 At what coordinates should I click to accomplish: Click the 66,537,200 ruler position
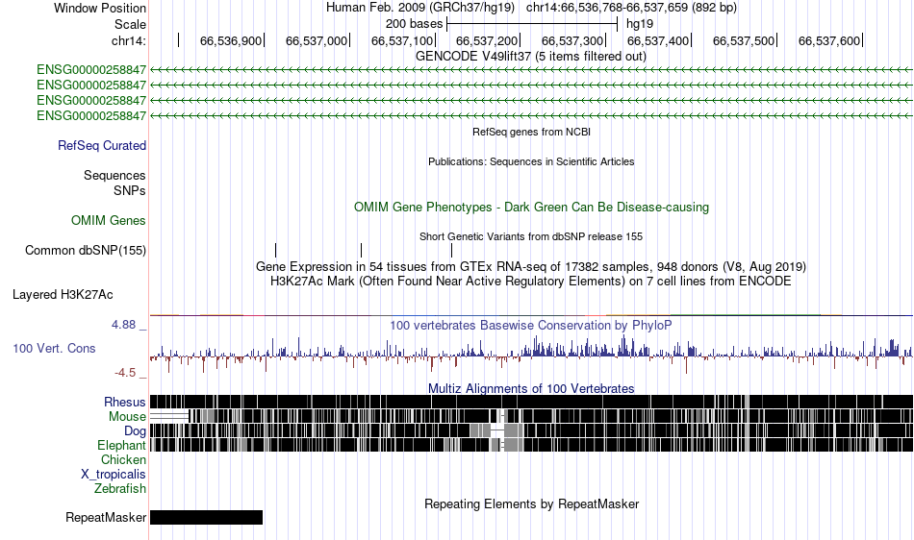coord(487,40)
